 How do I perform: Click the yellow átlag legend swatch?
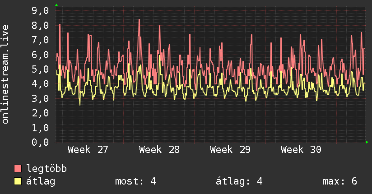point(18,181)
